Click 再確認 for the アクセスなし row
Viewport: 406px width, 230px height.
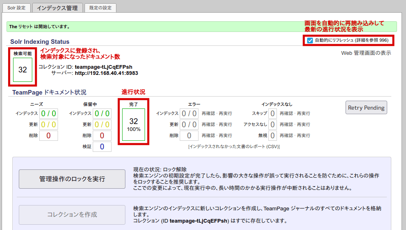click(286, 124)
